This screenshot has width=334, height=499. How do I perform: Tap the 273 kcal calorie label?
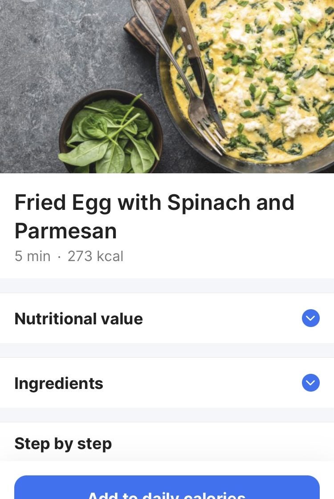coord(95,256)
